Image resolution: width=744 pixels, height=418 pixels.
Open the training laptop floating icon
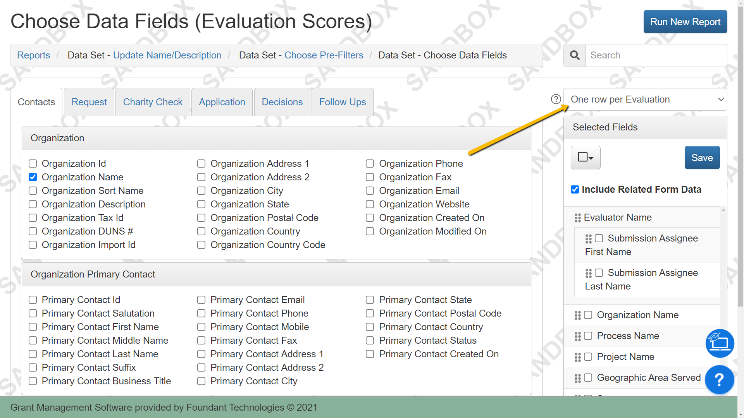720,343
